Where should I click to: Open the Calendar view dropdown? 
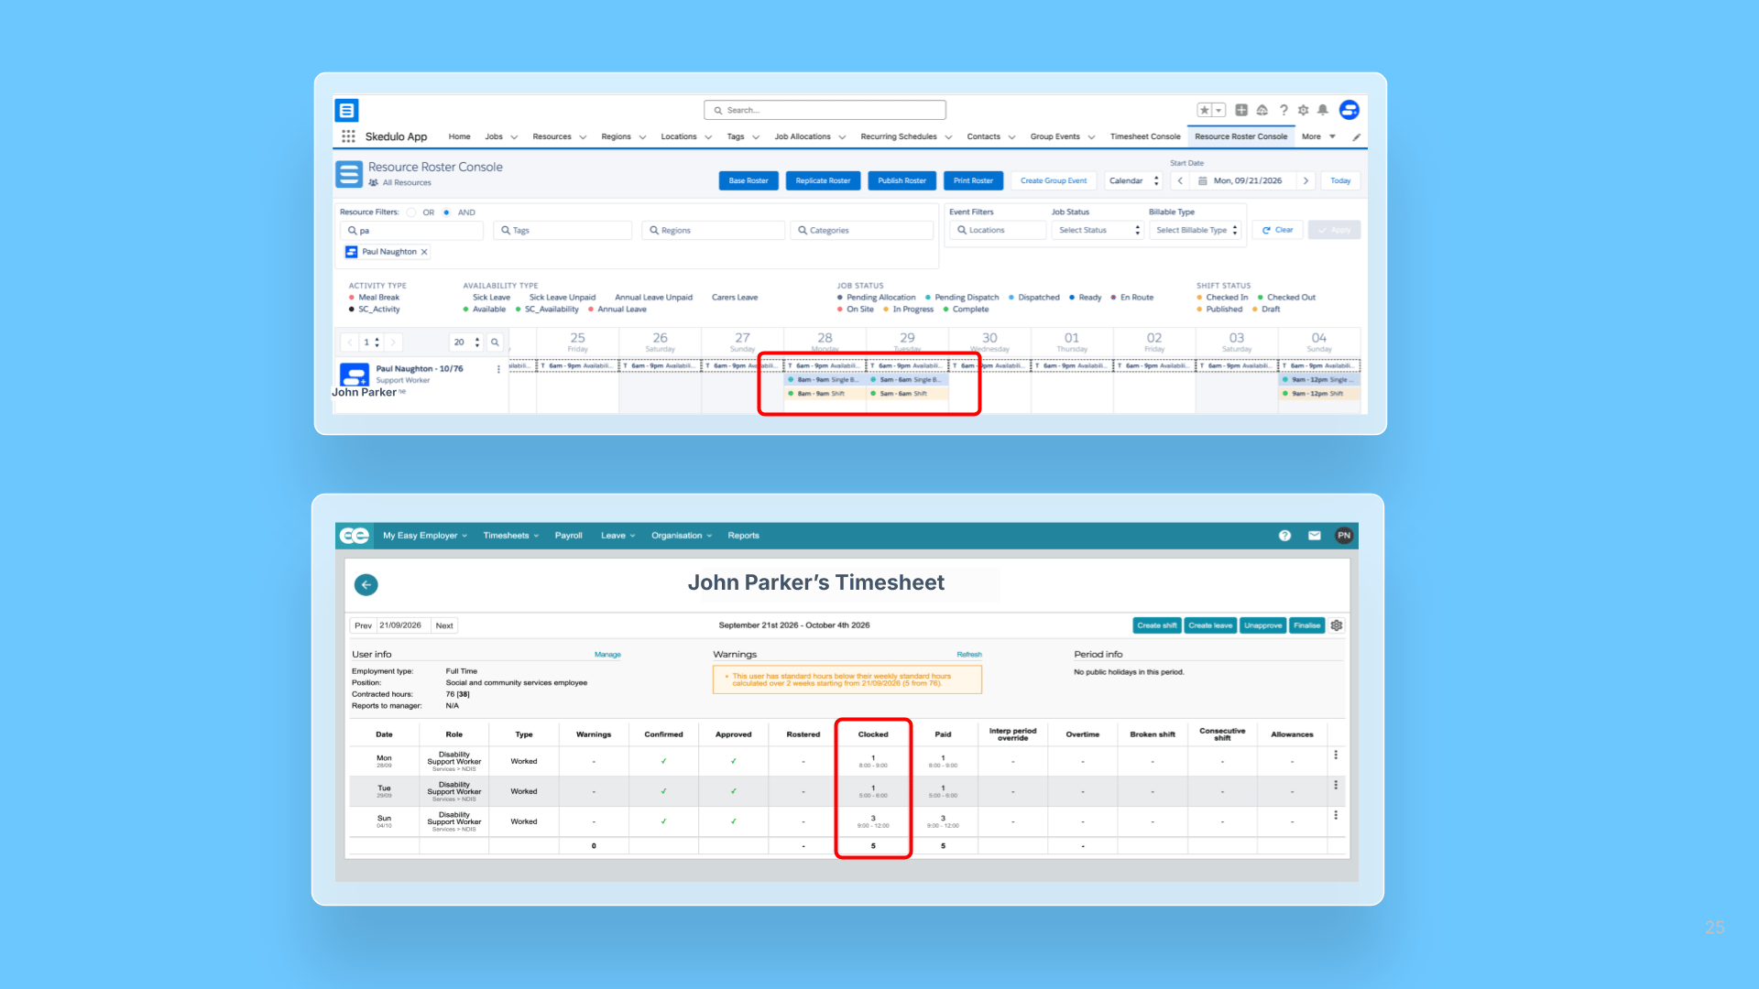coord(1134,181)
